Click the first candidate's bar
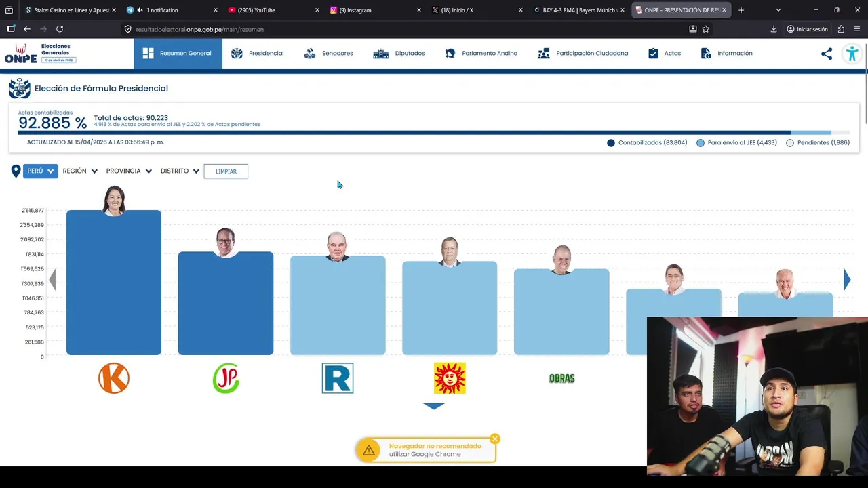This screenshot has width=868, height=488. point(114,283)
